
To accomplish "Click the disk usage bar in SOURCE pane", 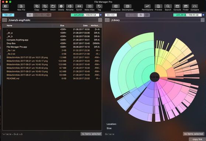I will [187, 15].
